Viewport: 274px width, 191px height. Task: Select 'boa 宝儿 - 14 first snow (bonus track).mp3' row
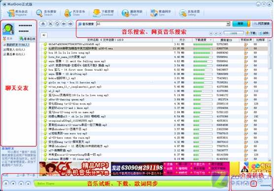click(154, 70)
